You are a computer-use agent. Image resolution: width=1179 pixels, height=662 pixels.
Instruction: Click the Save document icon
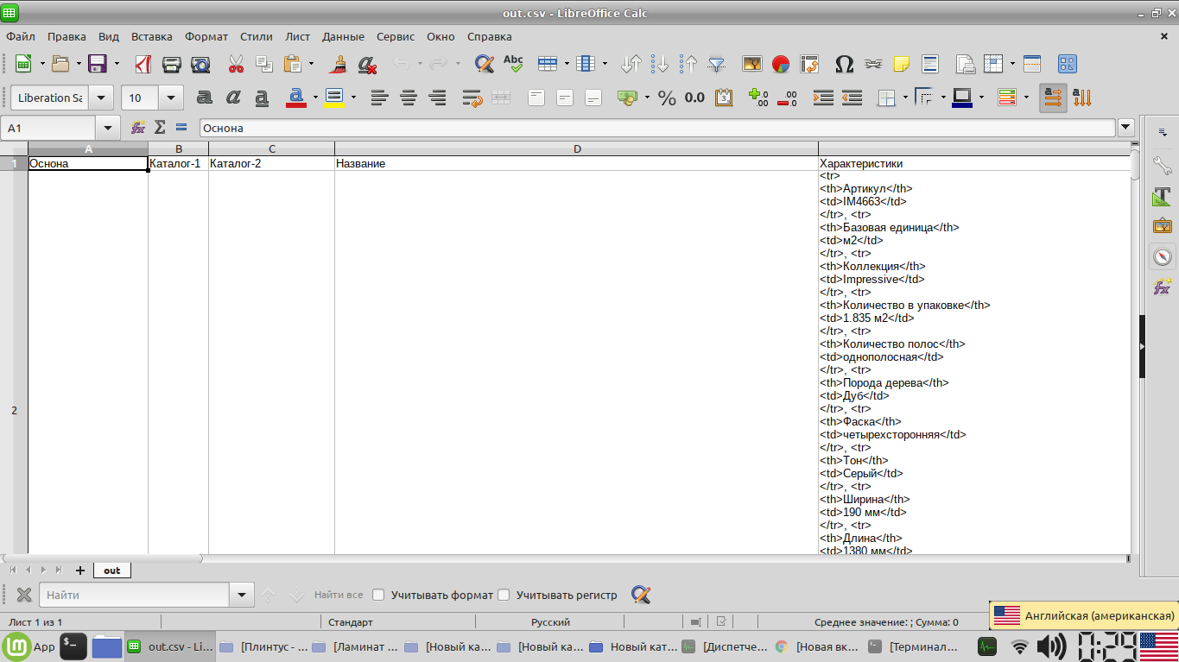pyautogui.click(x=97, y=64)
